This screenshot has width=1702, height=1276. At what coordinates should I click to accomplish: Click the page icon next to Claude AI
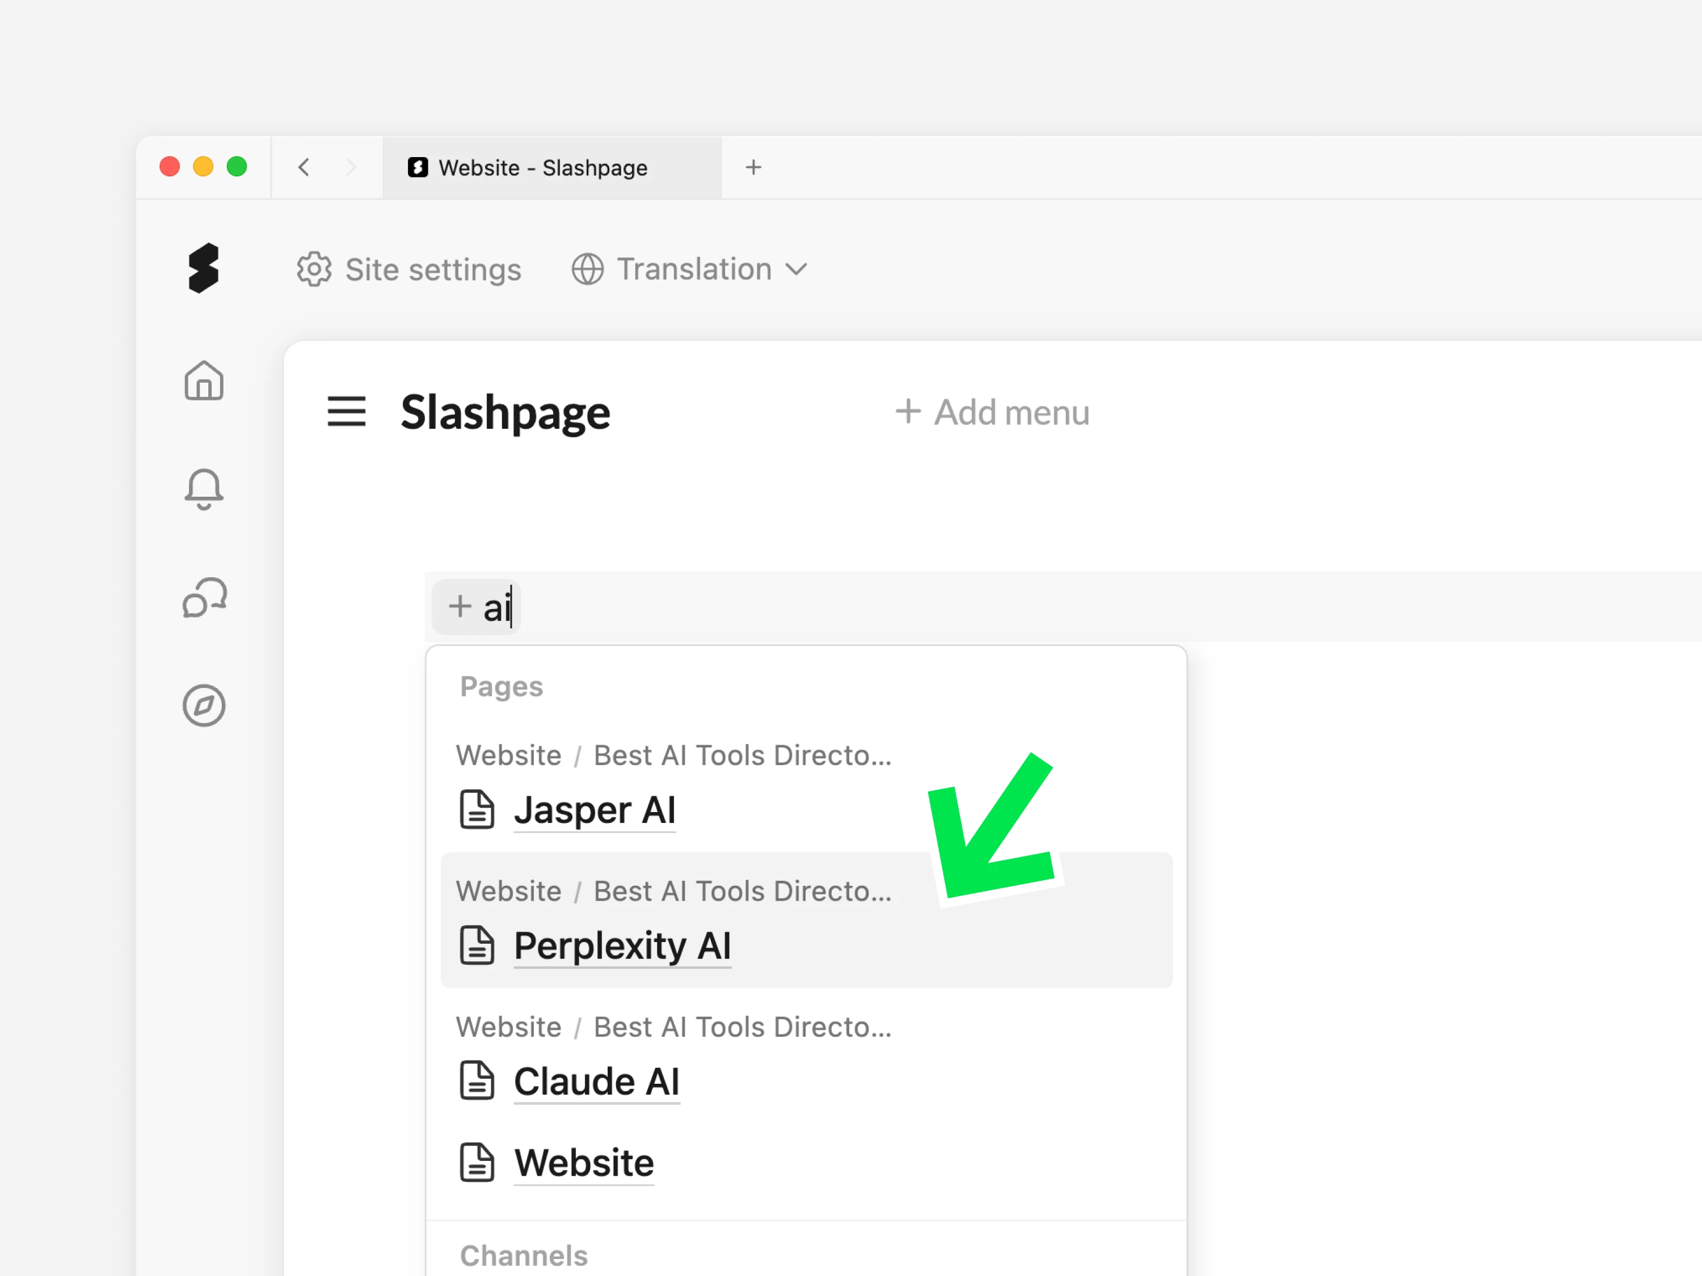[x=477, y=1081]
